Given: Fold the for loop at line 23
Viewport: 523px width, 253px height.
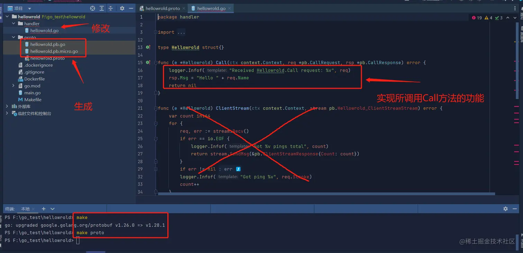Looking at the screenshot, I should 156,124.
